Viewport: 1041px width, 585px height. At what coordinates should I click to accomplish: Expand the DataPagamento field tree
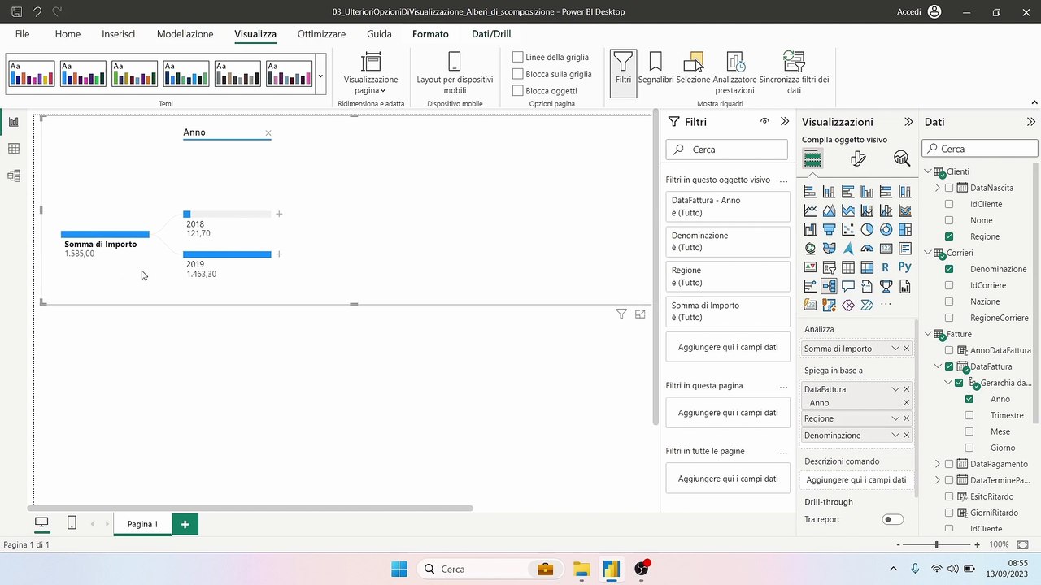[938, 464]
